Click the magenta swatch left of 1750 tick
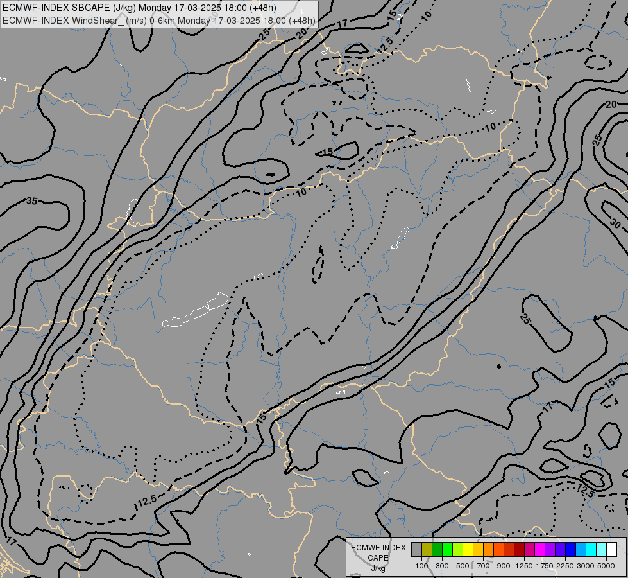This screenshot has height=578, width=628. pos(540,550)
